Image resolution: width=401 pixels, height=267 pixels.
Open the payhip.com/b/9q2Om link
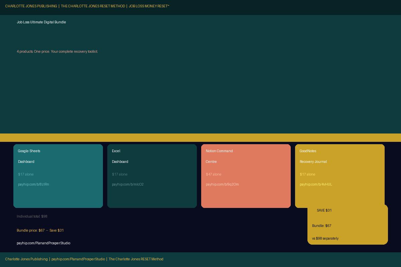pyautogui.click(x=222, y=184)
